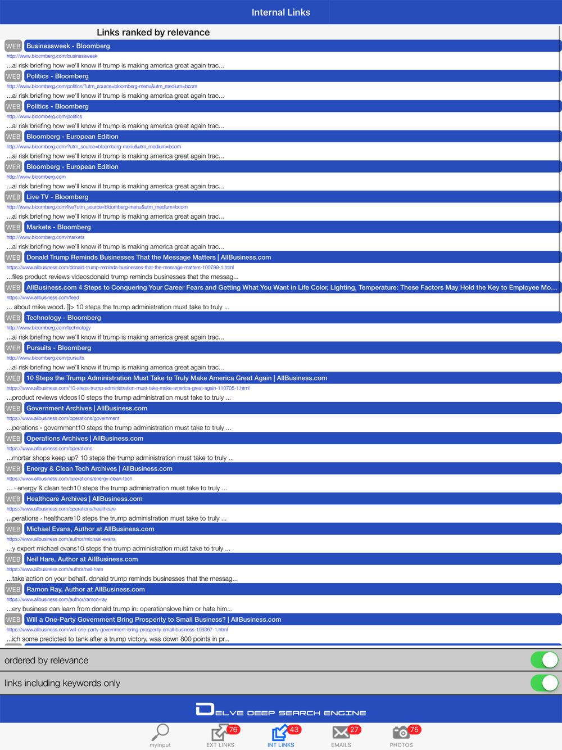
Task: Open the bloomberg.com/technology URL
Action: point(48,328)
